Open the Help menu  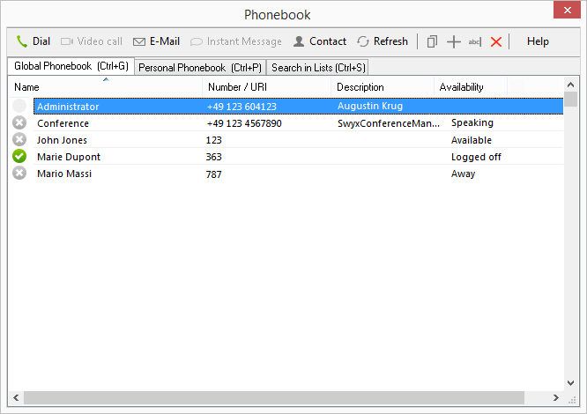pos(538,41)
